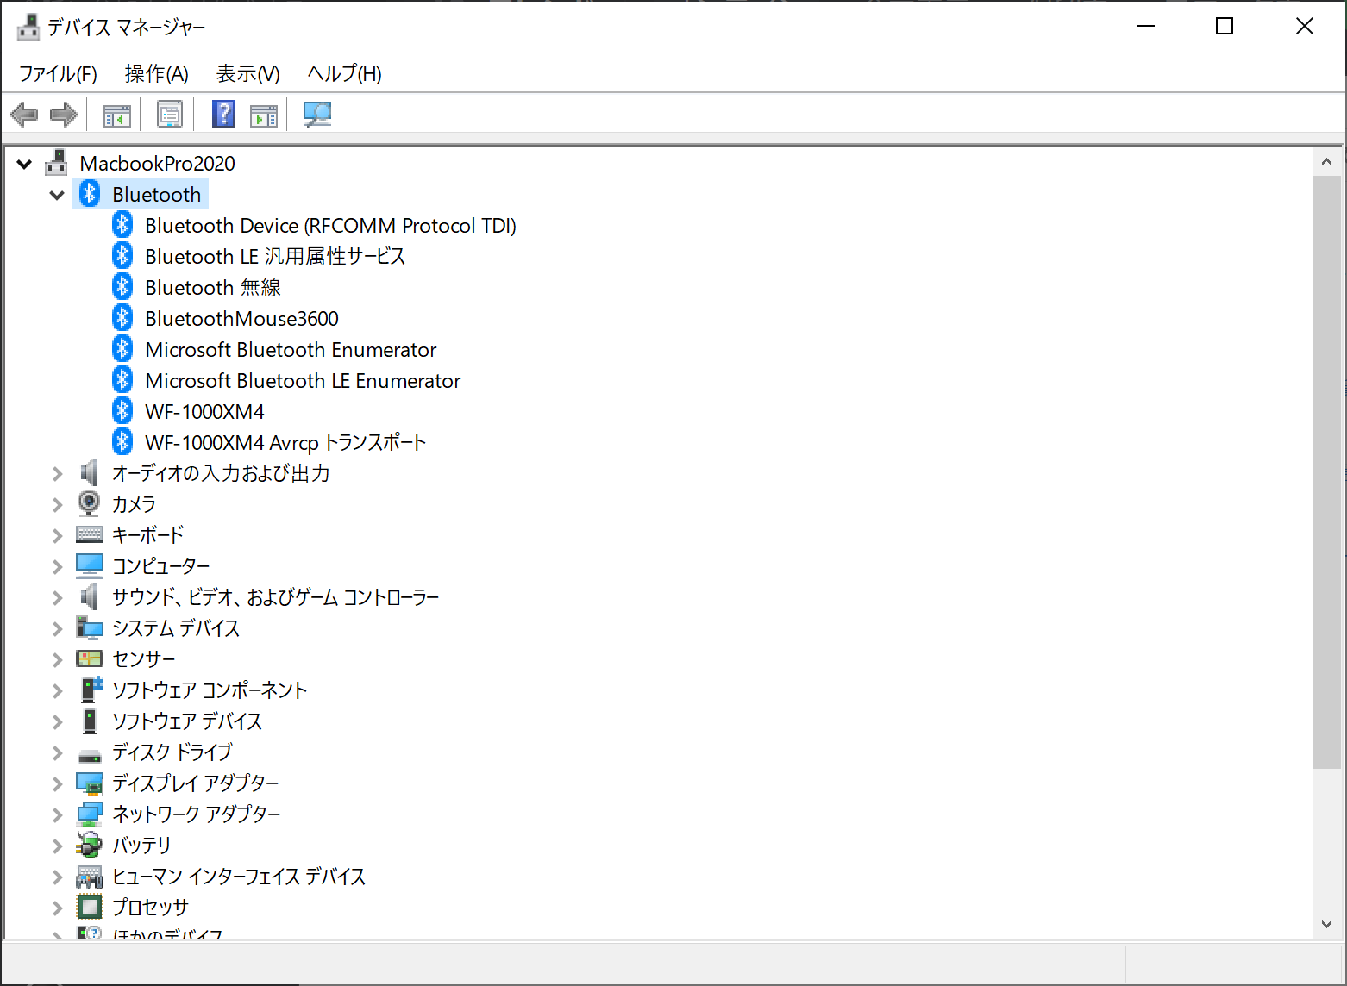
Task: Open the Properties toolbar icon
Action: [x=170, y=114]
